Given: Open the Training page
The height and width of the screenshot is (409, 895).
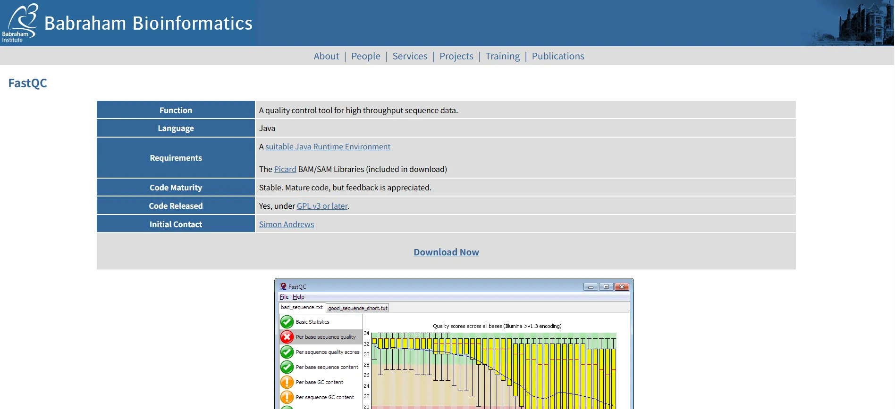Looking at the screenshot, I should (502, 56).
